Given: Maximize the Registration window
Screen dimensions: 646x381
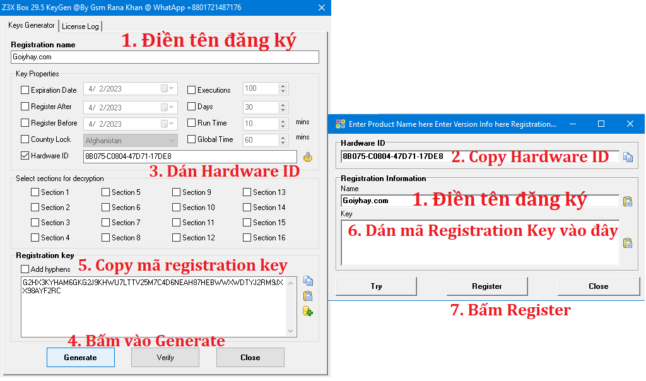Looking at the screenshot, I should pos(601,124).
